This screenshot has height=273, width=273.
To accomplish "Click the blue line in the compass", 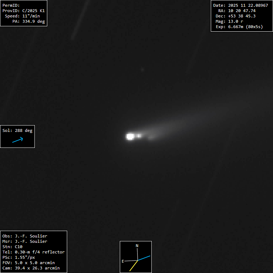I will tap(144, 258).
